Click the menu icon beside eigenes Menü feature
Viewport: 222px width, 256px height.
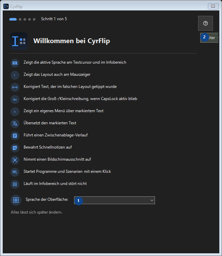[15, 111]
